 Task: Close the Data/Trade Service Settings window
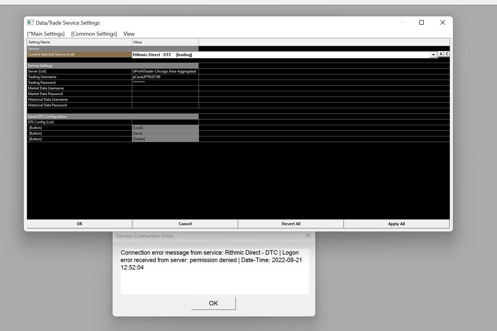pyautogui.click(x=443, y=23)
